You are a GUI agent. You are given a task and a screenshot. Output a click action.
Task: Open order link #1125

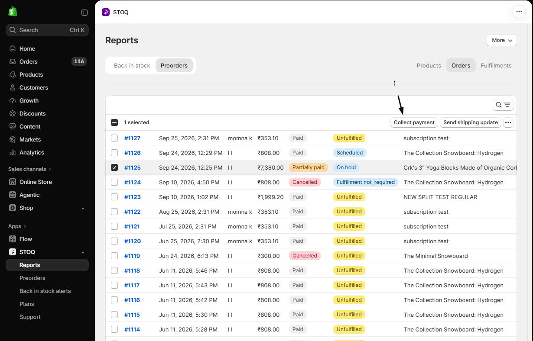[133, 167]
